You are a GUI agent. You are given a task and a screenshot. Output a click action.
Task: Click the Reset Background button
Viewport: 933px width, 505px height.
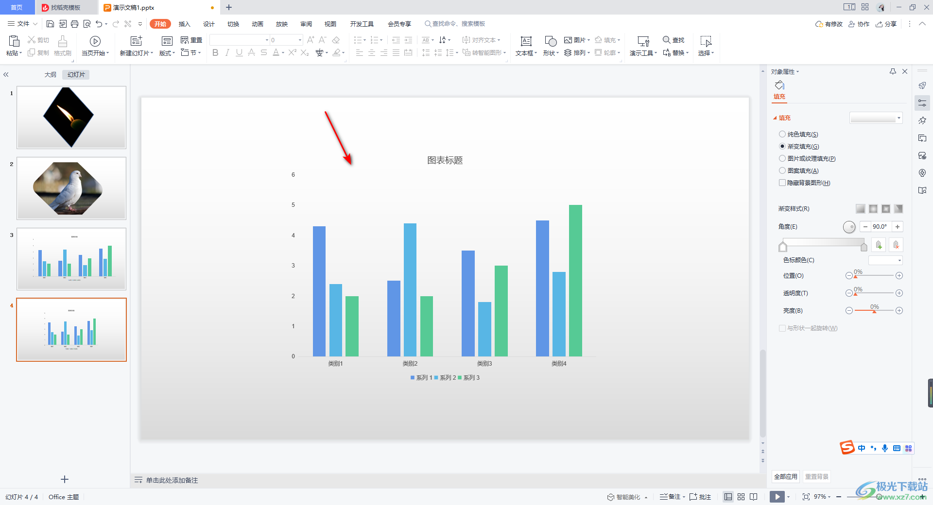pyautogui.click(x=817, y=477)
